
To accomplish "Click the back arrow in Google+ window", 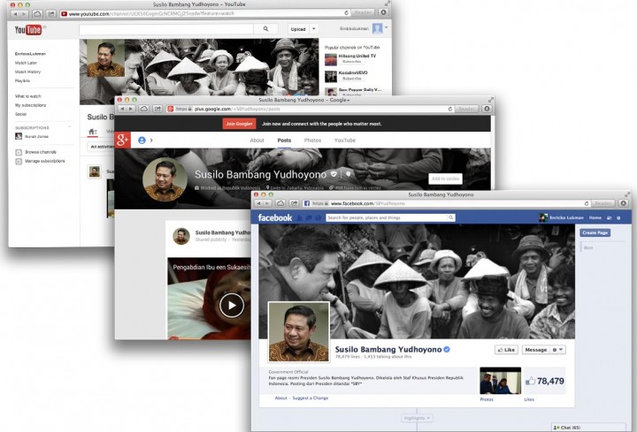I will coord(123,109).
